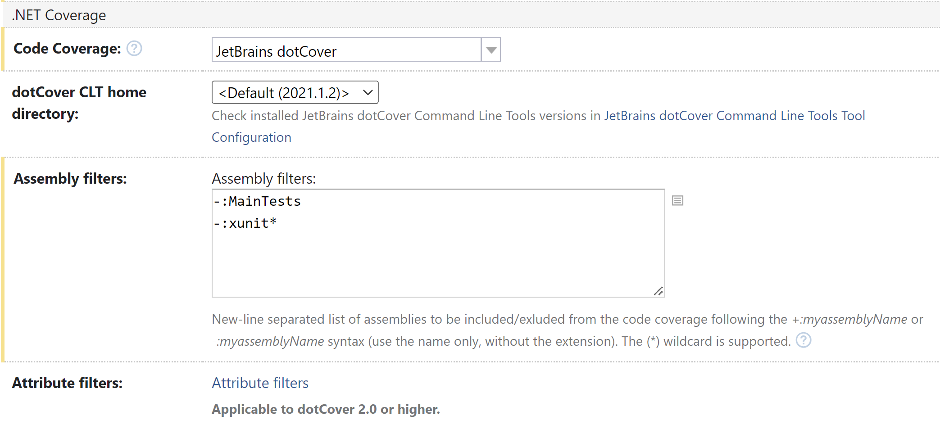This screenshot has width=940, height=425.
Task: Click the Assembly filters resize handle
Action: (658, 291)
